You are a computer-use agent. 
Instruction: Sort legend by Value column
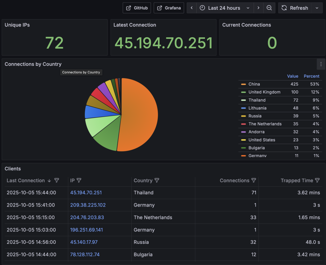pyautogui.click(x=292, y=76)
